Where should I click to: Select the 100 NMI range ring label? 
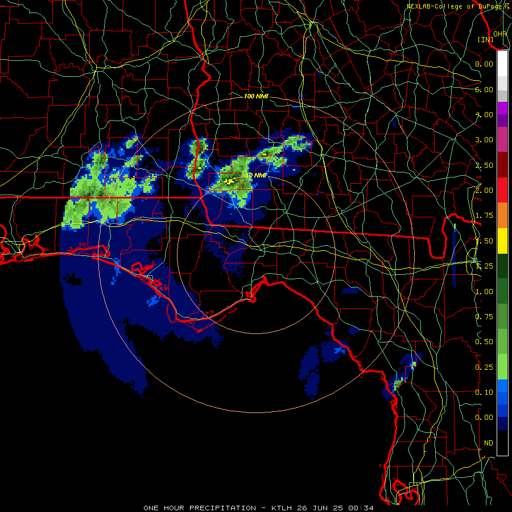[x=256, y=96]
